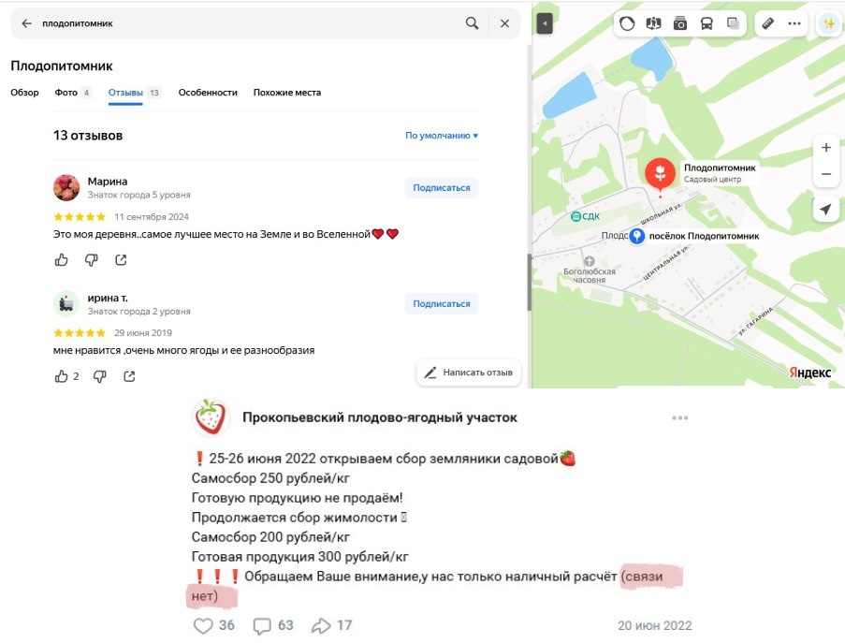Like Marina's review with thumbs up
This screenshot has width=845, height=643.
coord(62,260)
